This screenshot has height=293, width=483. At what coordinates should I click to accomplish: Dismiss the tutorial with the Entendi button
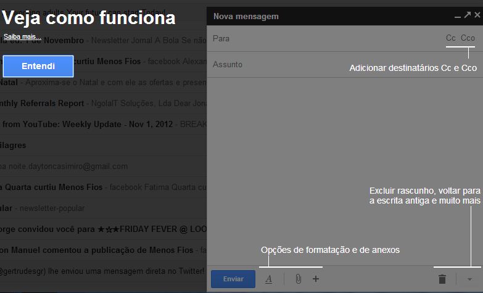coord(38,66)
